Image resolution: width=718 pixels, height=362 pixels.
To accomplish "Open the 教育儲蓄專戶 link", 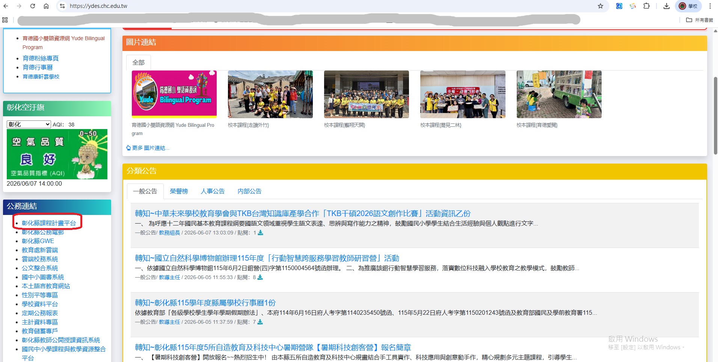I will click(40, 331).
